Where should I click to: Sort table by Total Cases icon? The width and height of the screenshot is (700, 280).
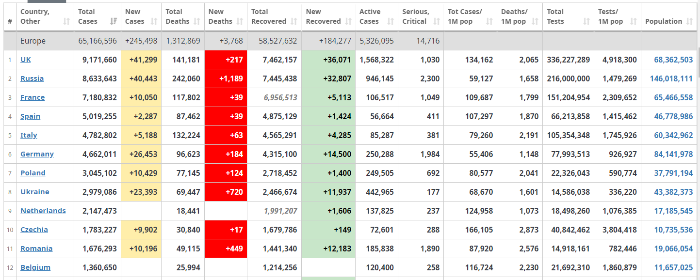[114, 21]
